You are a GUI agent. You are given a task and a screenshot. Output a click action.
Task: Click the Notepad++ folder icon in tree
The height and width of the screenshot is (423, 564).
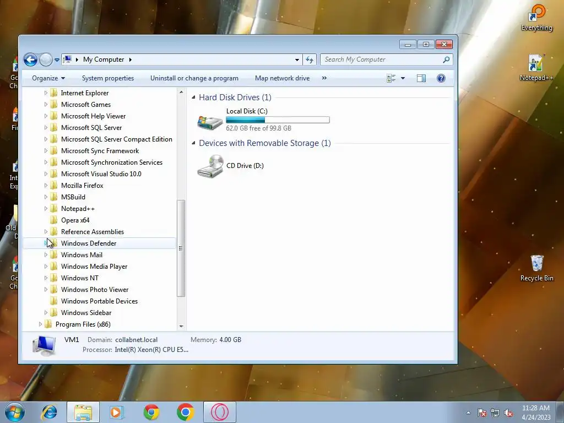(53, 208)
